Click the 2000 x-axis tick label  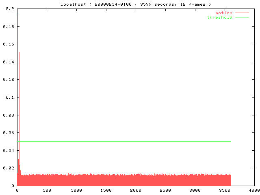click(x=136, y=190)
